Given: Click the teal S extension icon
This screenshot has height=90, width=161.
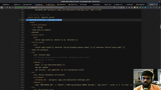Looking at the screenshot, I should [x=140, y=7].
